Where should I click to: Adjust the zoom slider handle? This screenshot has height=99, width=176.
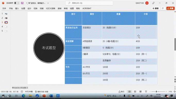click(156, 92)
